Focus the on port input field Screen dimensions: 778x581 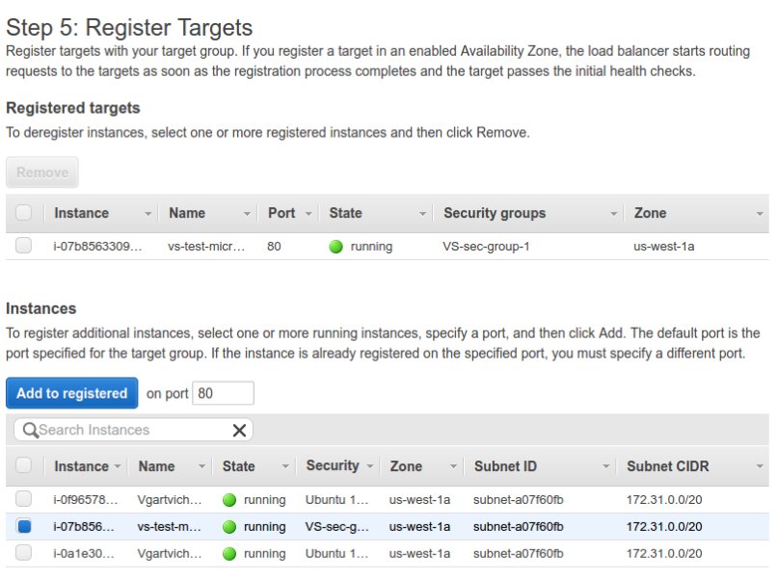[223, 393]
